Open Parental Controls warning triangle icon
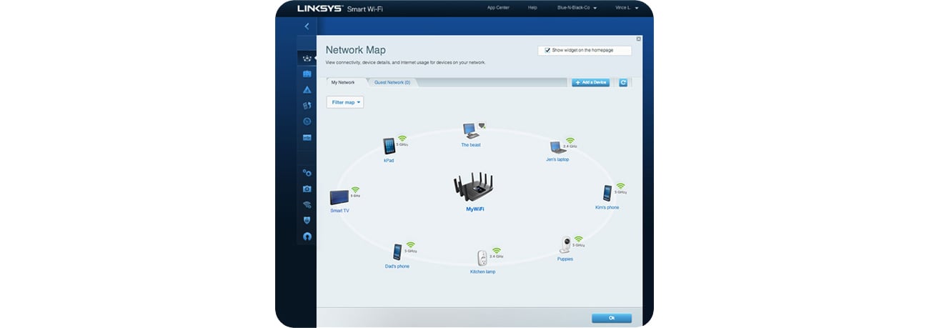The width and height of the screenshot is (929, 328). click(307, 90)
